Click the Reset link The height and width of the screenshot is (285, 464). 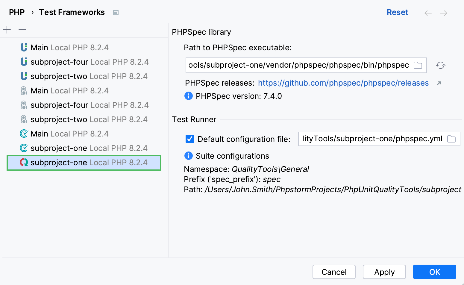point(397,12)
